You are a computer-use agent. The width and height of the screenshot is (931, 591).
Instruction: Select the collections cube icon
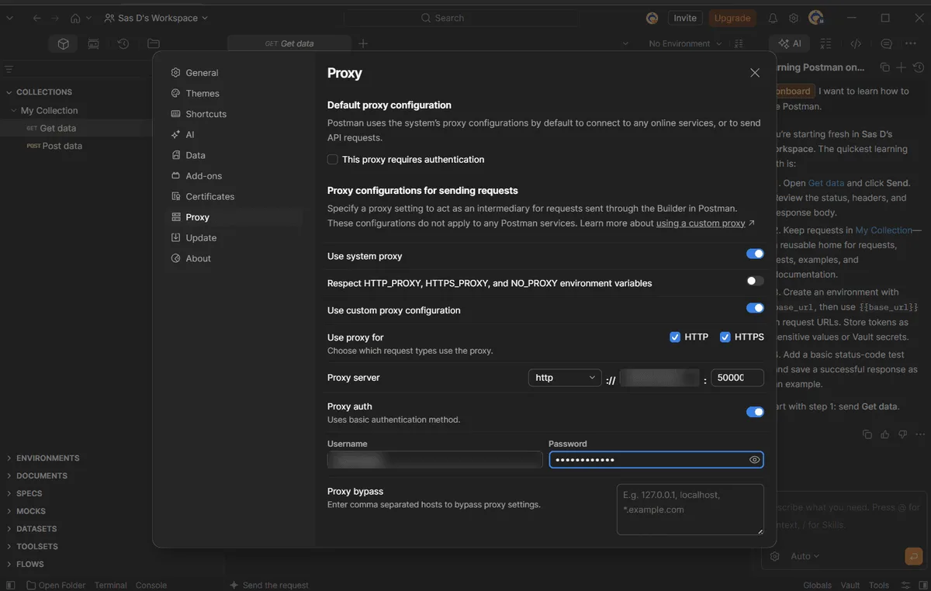click(64, 44)
